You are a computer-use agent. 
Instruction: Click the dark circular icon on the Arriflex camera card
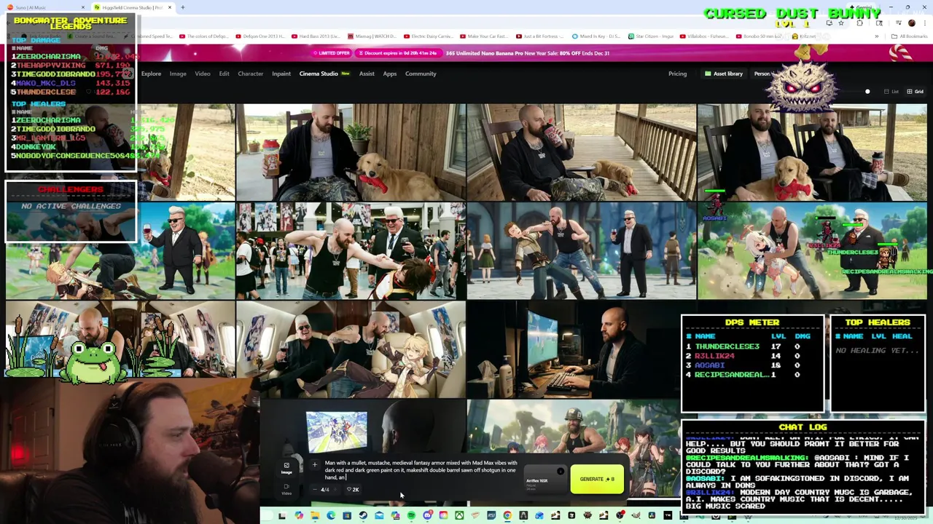[561, 471]
